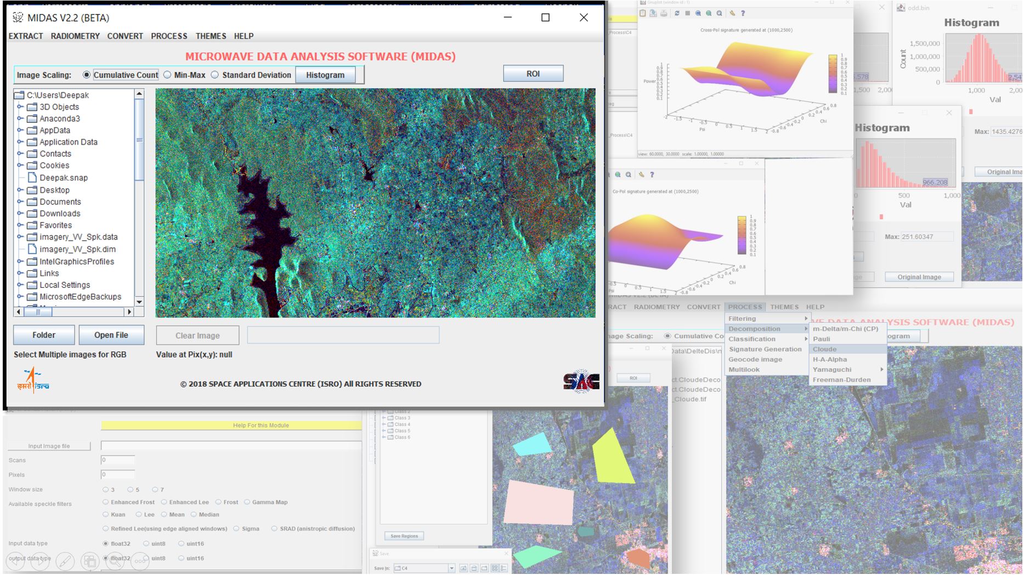Open the configuration wrench in top Gnuplot toolbar
1024x575 pixels.
(x=732, y=13)
